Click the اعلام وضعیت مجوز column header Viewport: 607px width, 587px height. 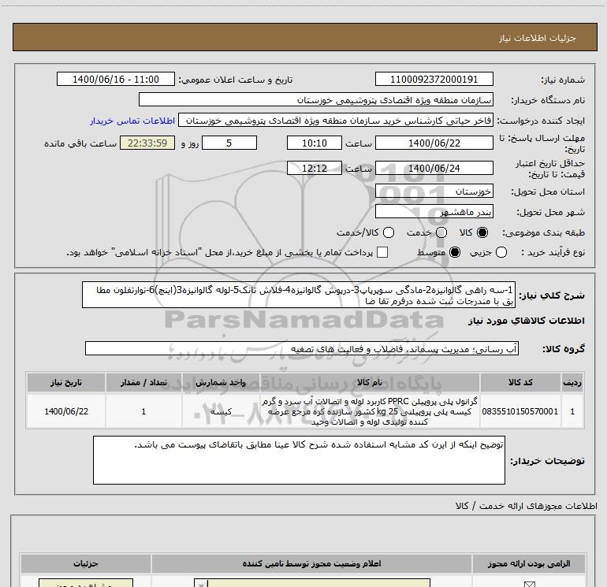coord(312,564)
